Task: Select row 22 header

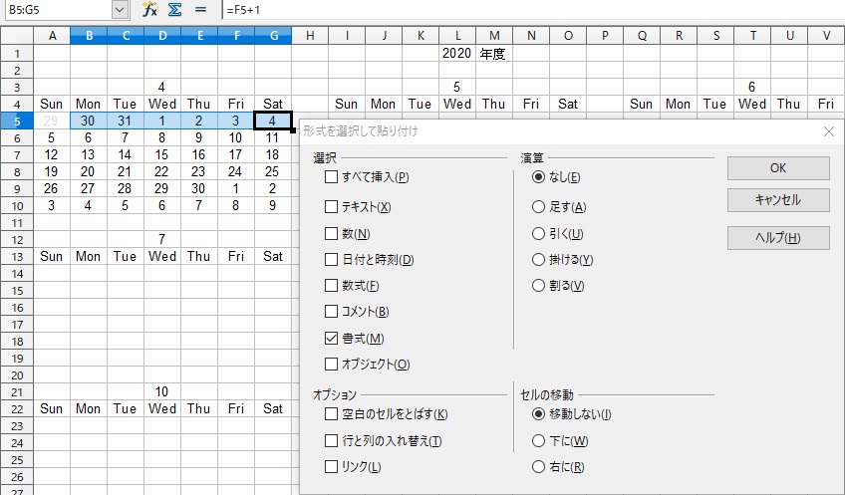Action: pos(17,408)
